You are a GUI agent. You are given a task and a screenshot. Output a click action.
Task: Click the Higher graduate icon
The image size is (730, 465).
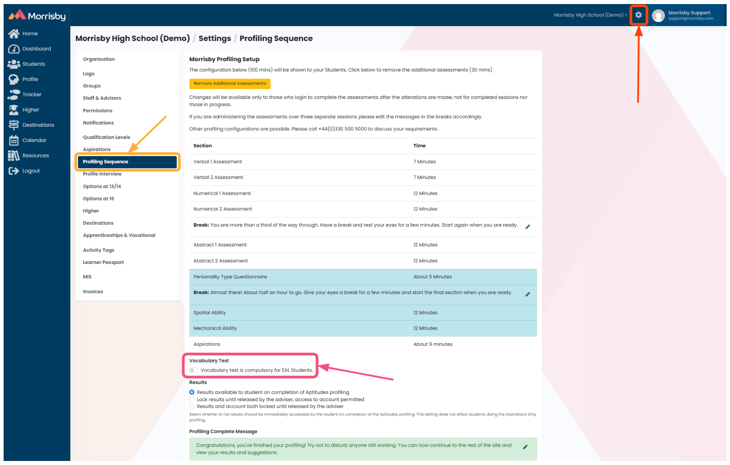[14, 110]
